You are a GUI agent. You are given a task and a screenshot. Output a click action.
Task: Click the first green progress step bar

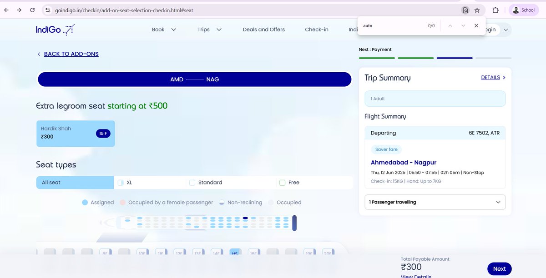tap(377, 58)
